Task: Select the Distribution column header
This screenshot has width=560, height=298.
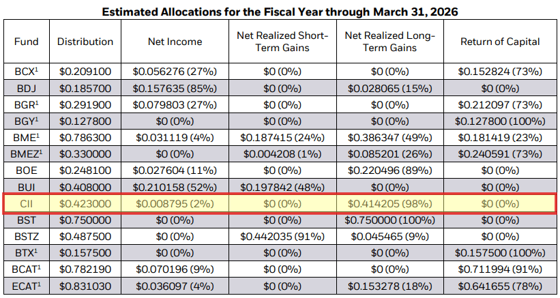Action: click(85, 42)
